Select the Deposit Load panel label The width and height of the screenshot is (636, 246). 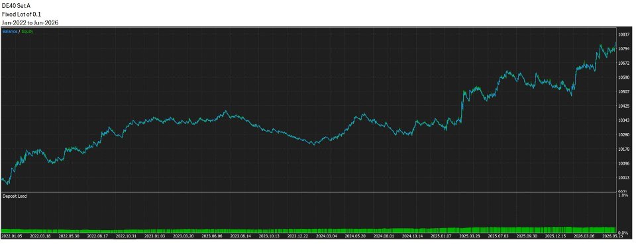pos(13,196)
